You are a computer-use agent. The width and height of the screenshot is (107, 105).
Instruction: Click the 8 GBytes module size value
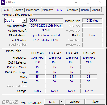coord(92,20)
